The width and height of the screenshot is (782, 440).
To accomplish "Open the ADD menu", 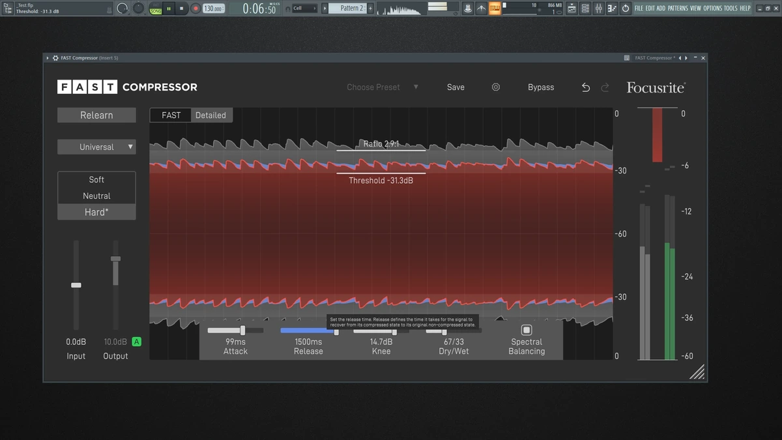I will point(661,8).
